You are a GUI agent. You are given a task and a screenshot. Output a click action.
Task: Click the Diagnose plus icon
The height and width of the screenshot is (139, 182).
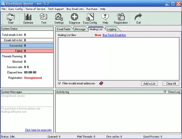click(75, 17)
